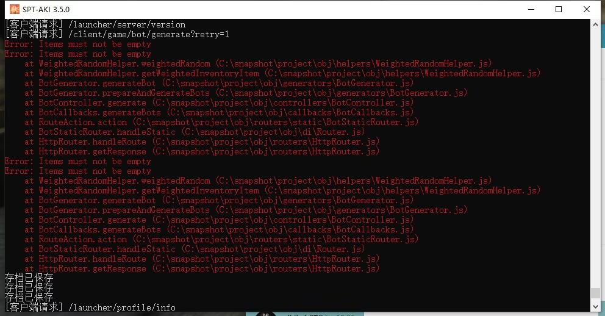Click the /client/game/bot/generate?retry=1 line
The width and height of the screenshot is (605, 316).
[x=117, y=34]
